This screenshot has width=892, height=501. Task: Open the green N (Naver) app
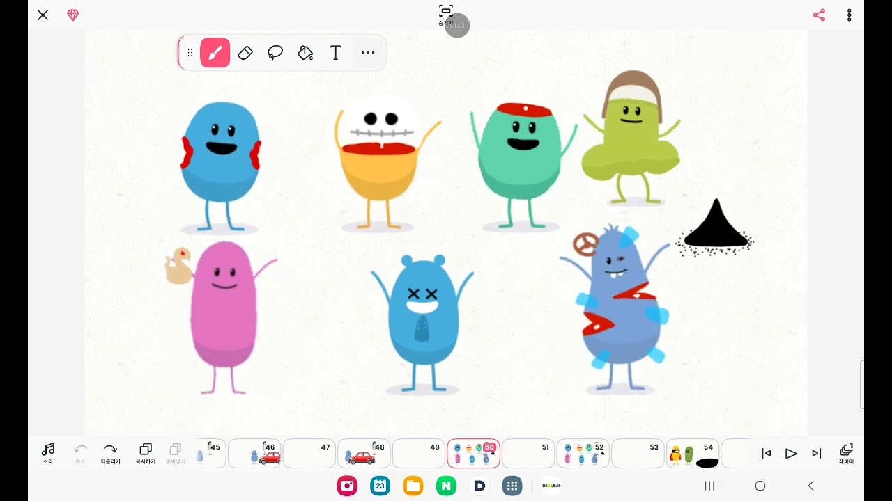click(446, 486)
